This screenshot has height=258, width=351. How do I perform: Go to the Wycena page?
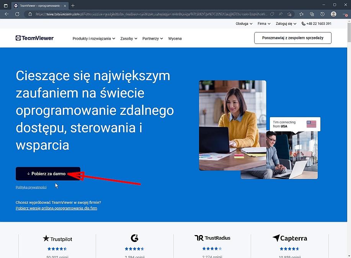point(175,39)
